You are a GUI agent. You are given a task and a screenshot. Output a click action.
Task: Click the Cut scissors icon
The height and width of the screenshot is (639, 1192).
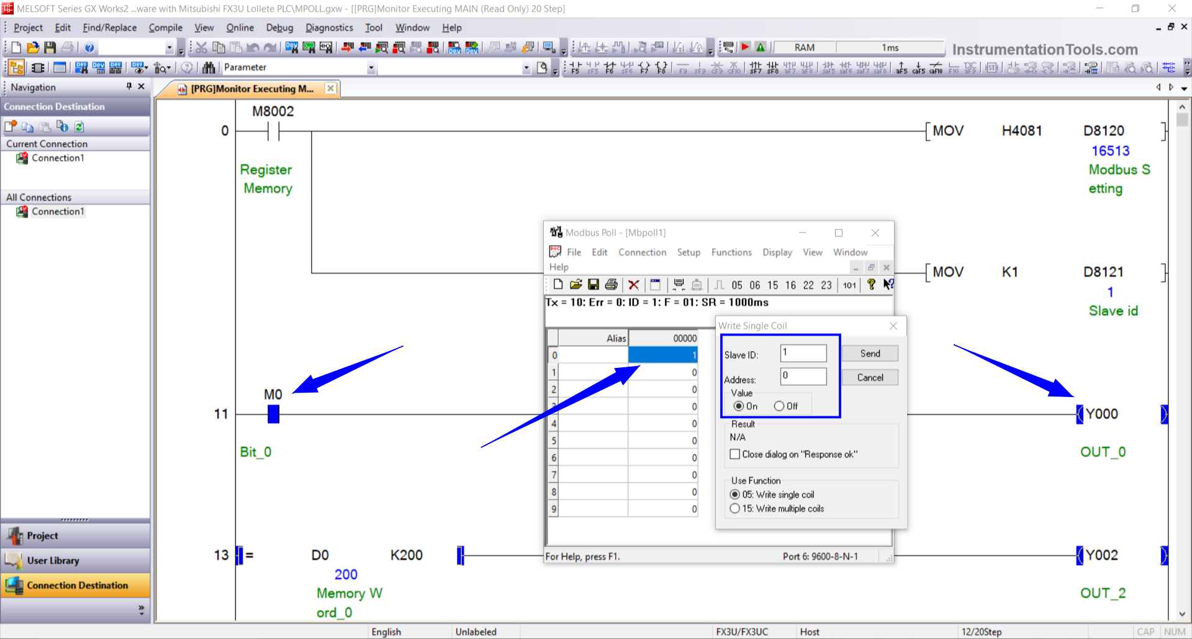coord(201,48)
